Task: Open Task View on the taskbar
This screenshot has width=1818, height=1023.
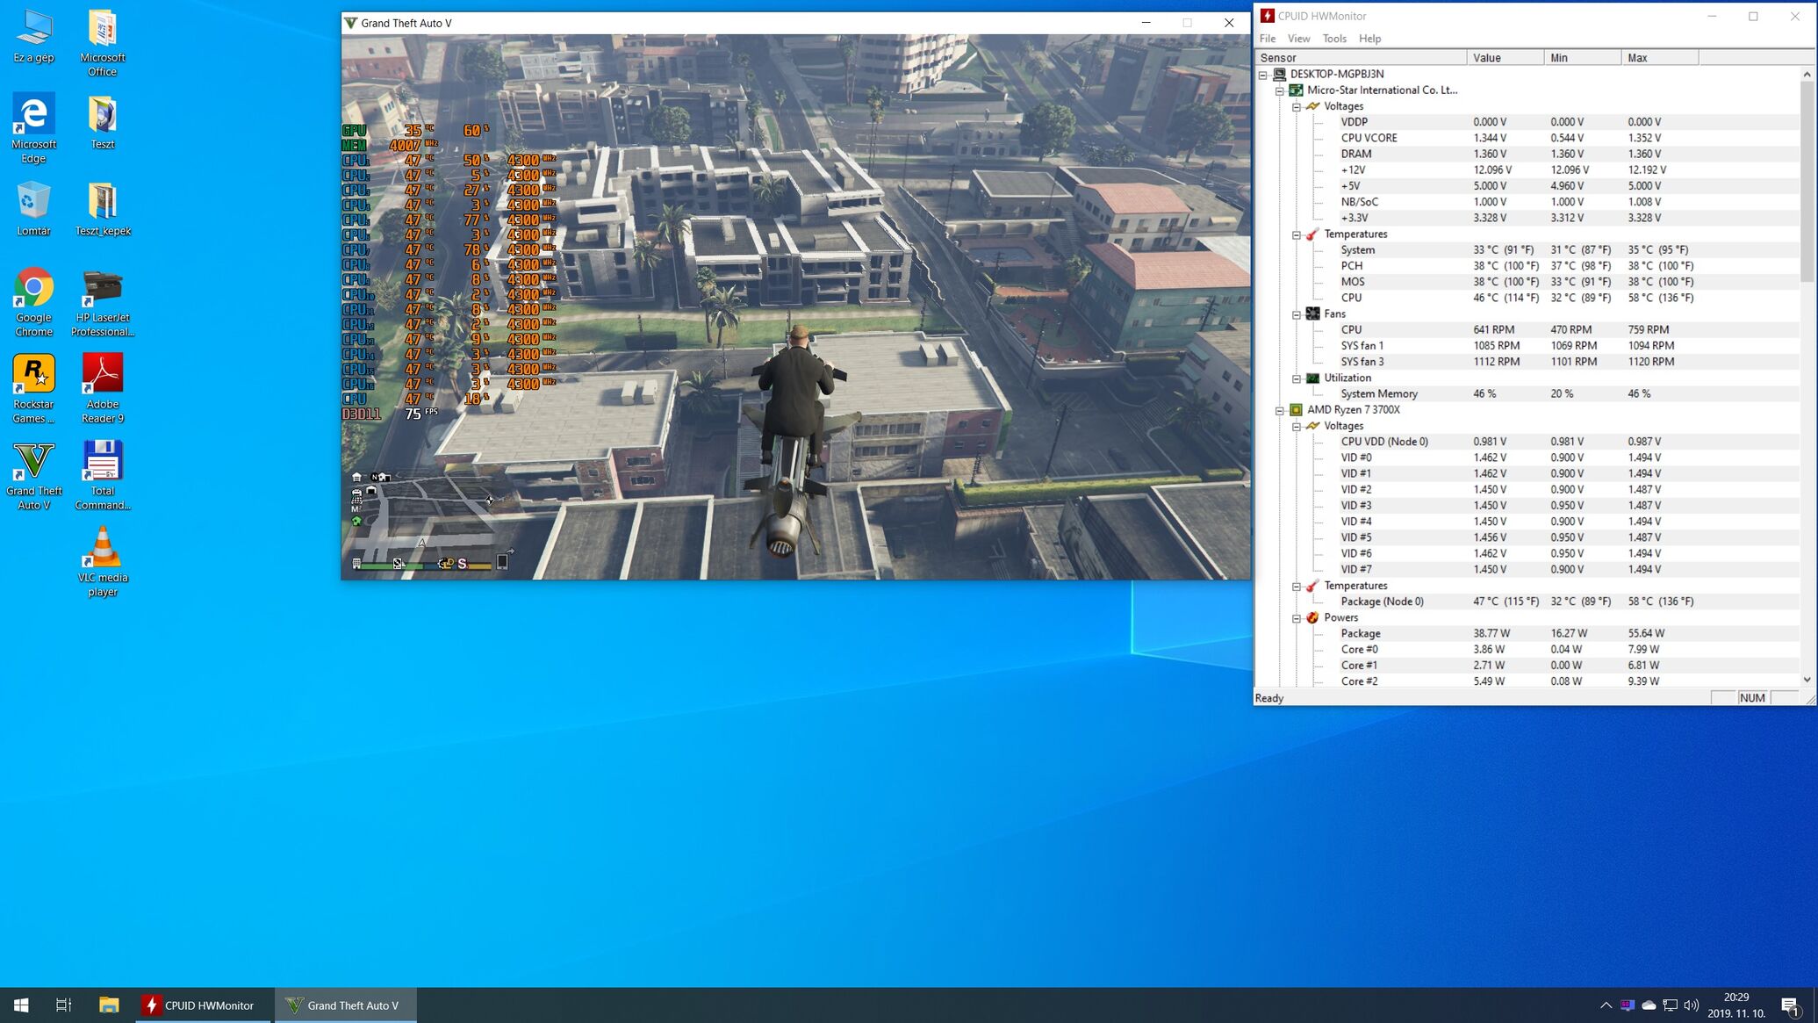Action: 63,1005
